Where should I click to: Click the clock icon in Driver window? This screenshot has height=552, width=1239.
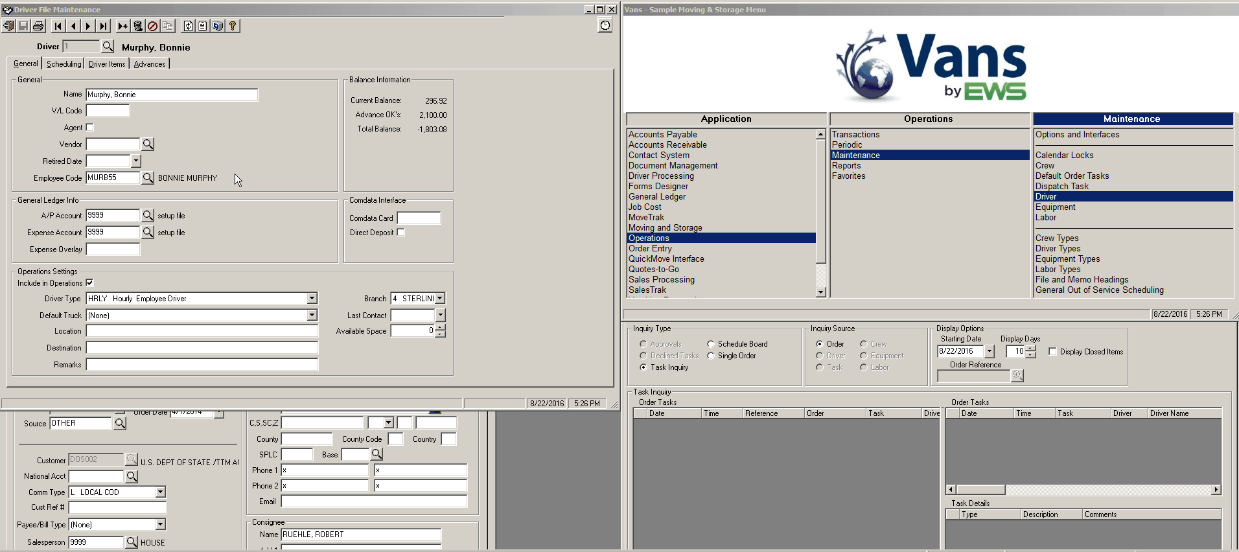[x=605, y=25]
